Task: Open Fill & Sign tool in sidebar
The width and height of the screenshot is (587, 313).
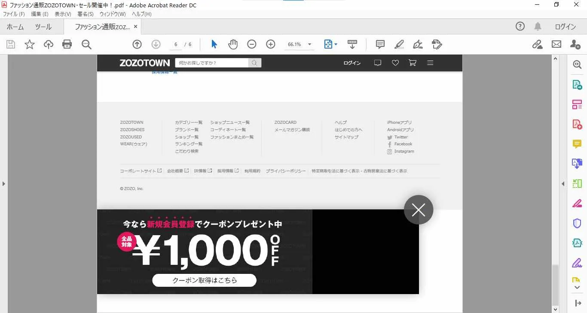Action: [x=577, y=263]
